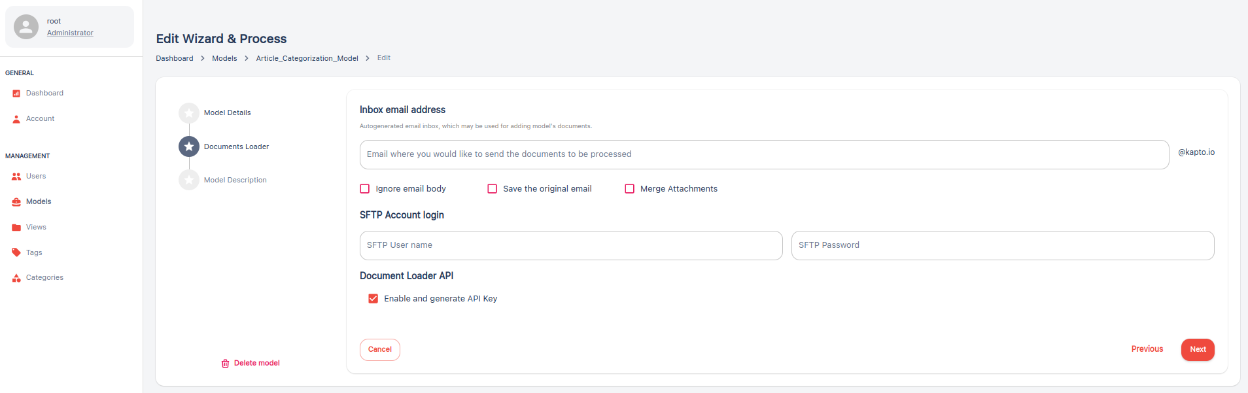1248x393 pixels.
Task: Toggle the Merge Attachments checkbox
Action: [630, 189]
